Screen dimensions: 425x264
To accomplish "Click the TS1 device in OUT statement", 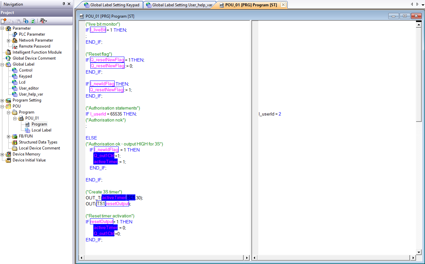I will [101, 204].
